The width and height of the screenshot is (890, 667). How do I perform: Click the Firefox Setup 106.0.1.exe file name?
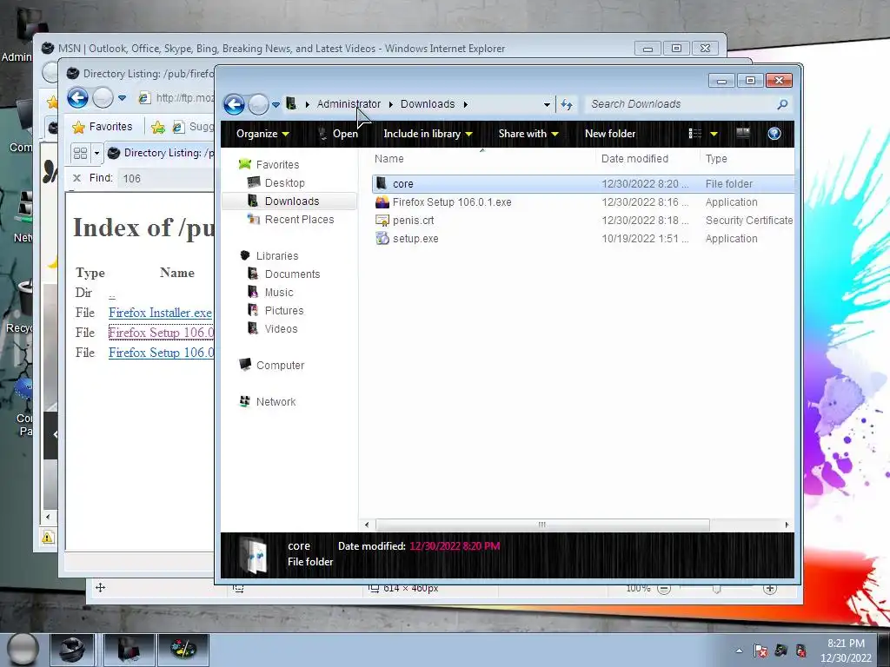pyautogui.click(x=452, y=201)
